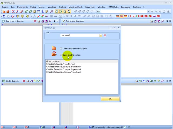Click the Document System print icon
Viewport: 173px width, 129px height.
(x=39, y=21)
